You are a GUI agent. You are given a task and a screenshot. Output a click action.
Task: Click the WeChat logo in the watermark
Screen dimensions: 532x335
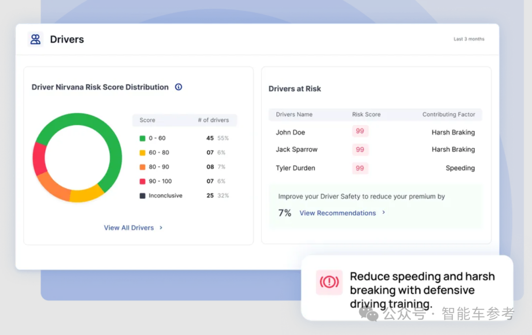click(x=368, y=313)
